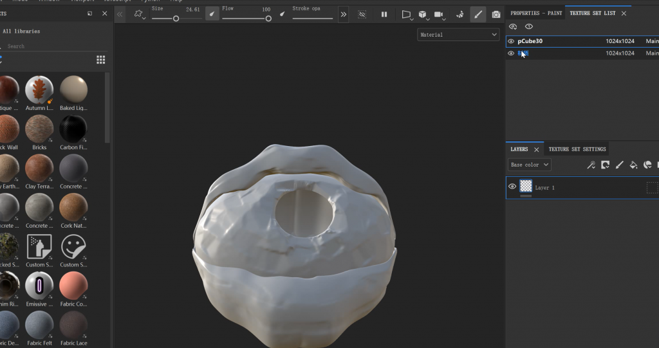This screenshot has width=659, height=348.
Task: Toggle pen pressure for Flow
Action: click(283, 14)
